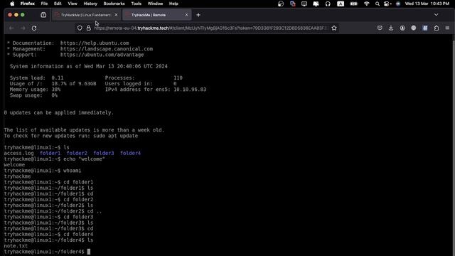455x256 pixels.
Task: Bookmark this page with star icon
Action: [334, 28]
